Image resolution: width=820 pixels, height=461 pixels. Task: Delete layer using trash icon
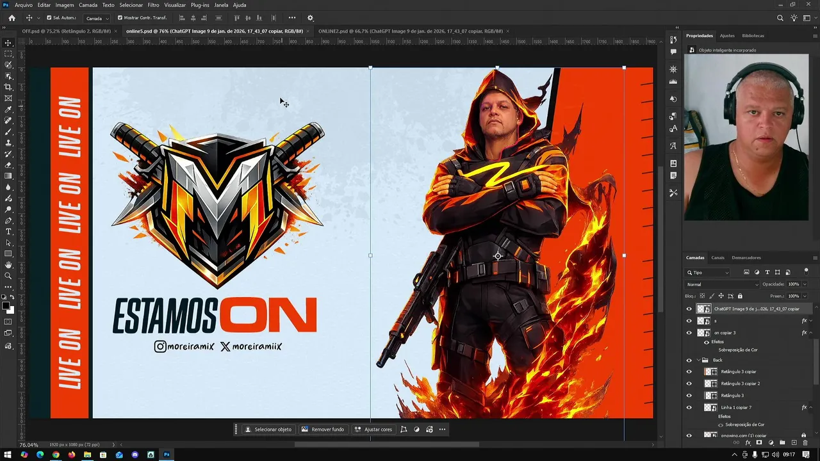[805, 442]
